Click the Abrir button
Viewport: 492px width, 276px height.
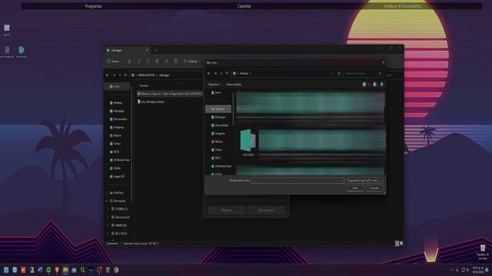point(355,188)
